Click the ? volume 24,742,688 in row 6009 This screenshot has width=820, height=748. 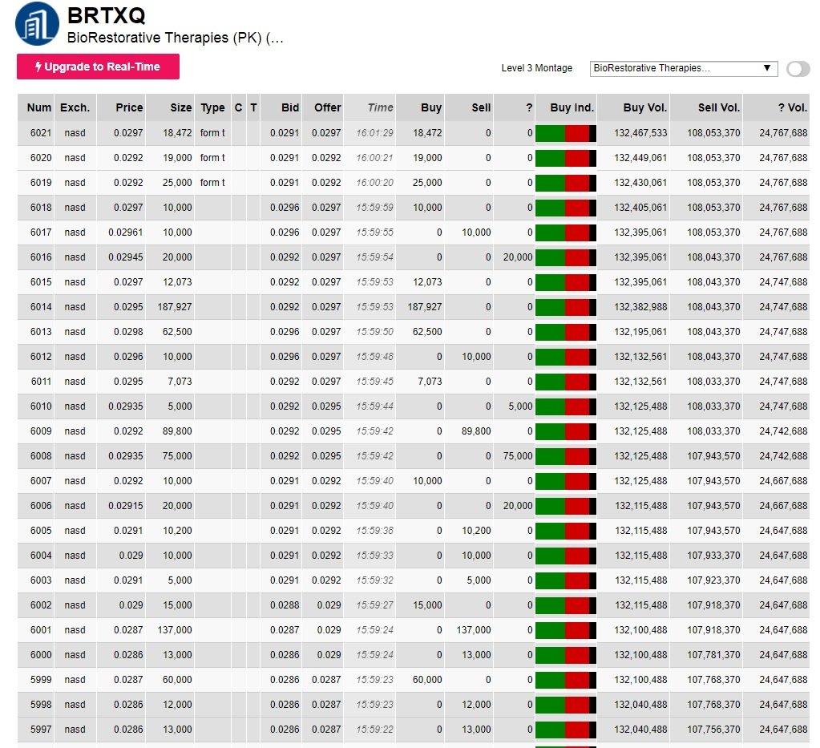click(x=783, y=431)
